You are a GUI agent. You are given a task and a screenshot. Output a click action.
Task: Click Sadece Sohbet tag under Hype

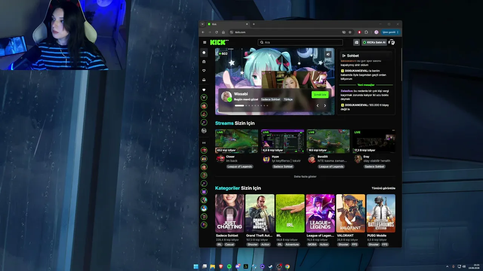pos(283,166)
